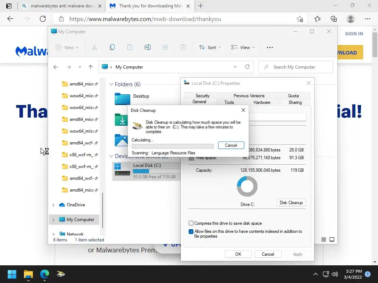This screenshot has height=283, width=378.
Task: Switch to the Previous Versions tab
Action: 249,95
